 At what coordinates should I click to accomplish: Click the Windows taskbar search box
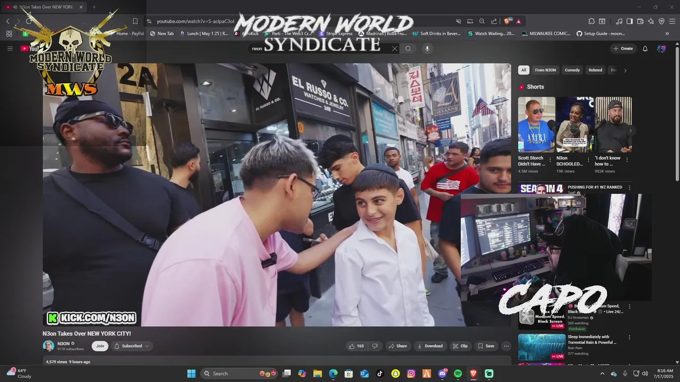click(240, 374)
